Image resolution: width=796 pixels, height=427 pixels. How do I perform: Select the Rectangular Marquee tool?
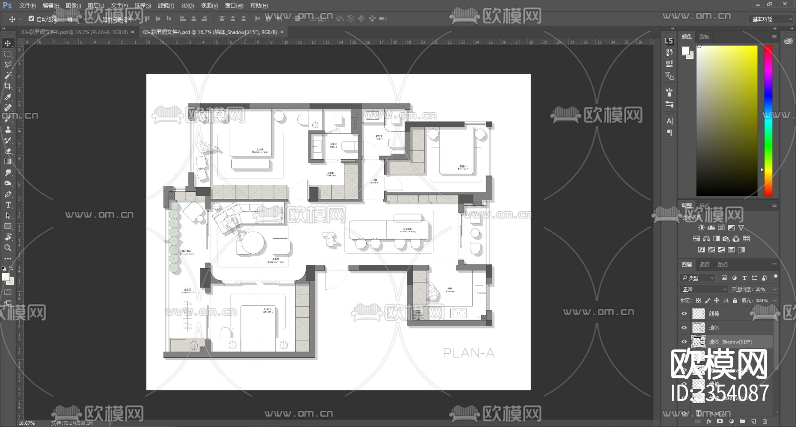[x=8, y=54]
